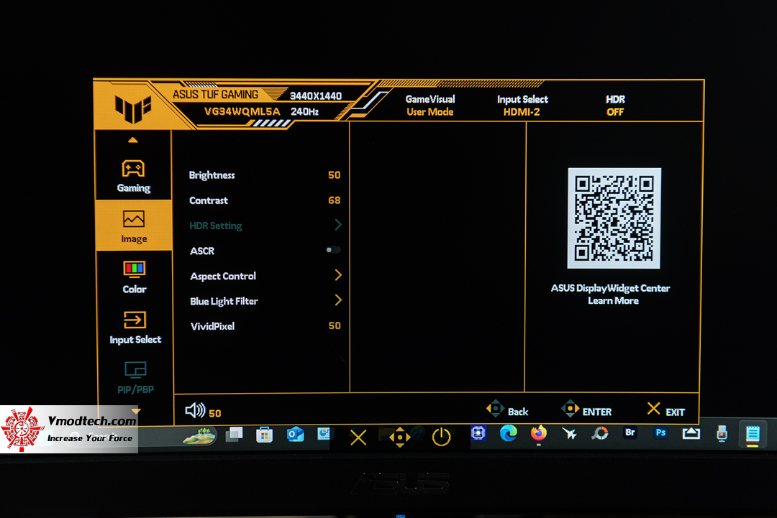Open the Color settings menu

click(135, 277)
